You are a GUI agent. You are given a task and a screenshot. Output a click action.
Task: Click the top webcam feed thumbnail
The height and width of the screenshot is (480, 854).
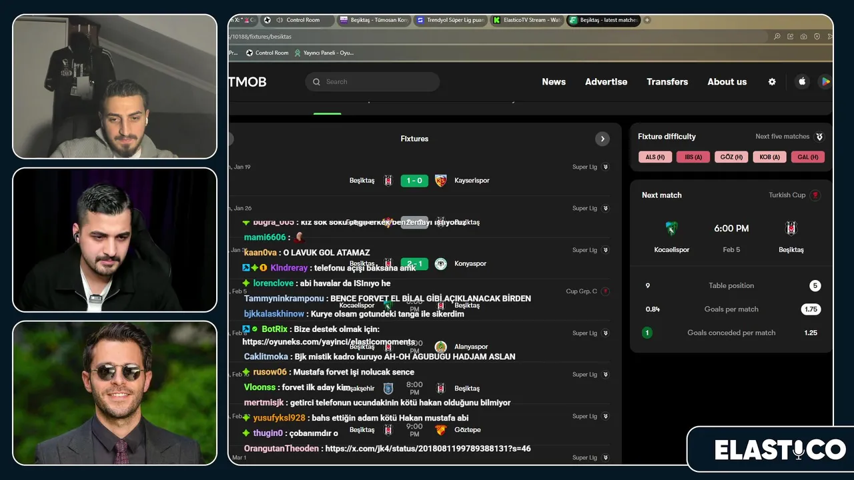(115, 87)
